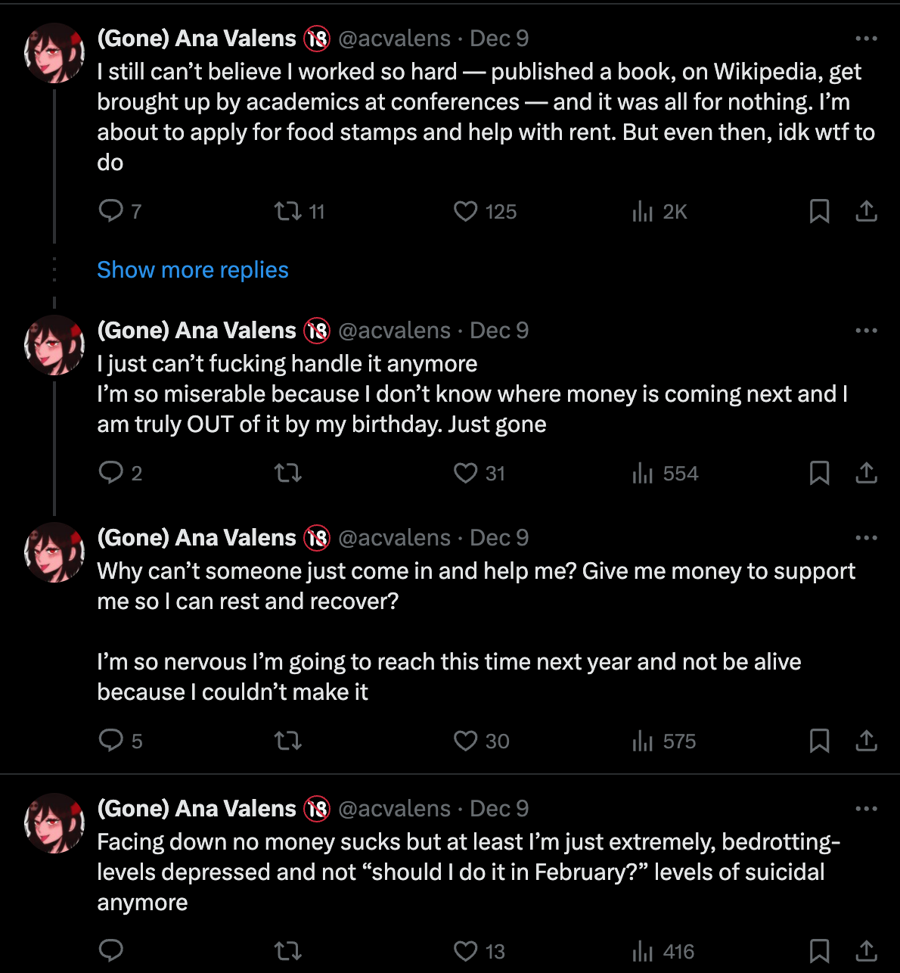The height and width of the screenshot is (973, 900).
Task: Click the avatar on the last tweet
Action: (x=54, y=822)
